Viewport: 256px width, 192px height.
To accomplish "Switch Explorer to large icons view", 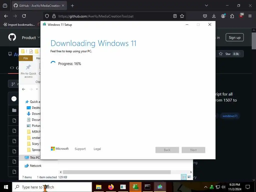I will 189,177.
